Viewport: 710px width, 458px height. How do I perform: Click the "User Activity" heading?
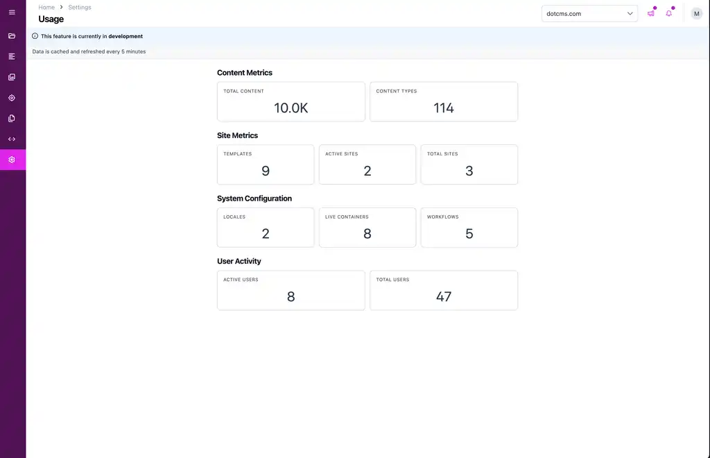point(239,262)
